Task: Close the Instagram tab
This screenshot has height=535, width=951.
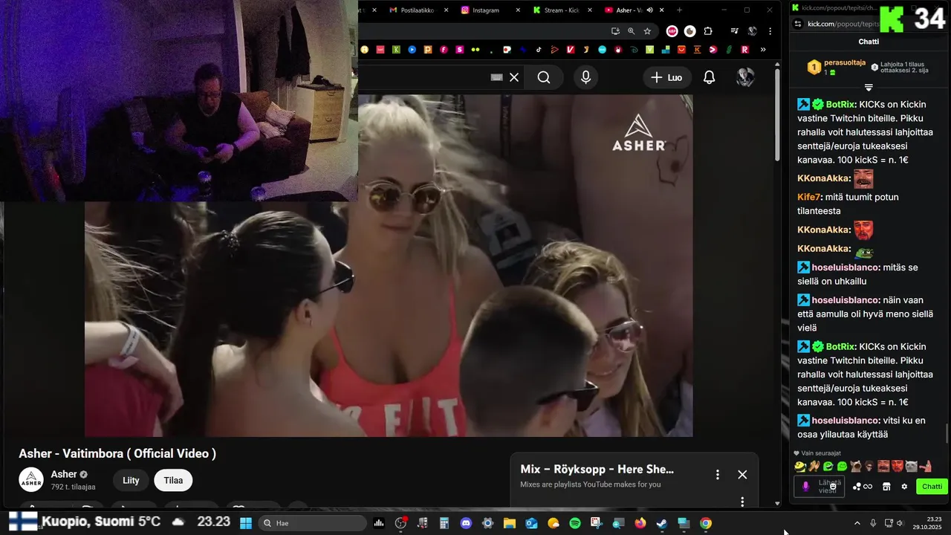Action: pyautogui.click(x=517, y=10)
